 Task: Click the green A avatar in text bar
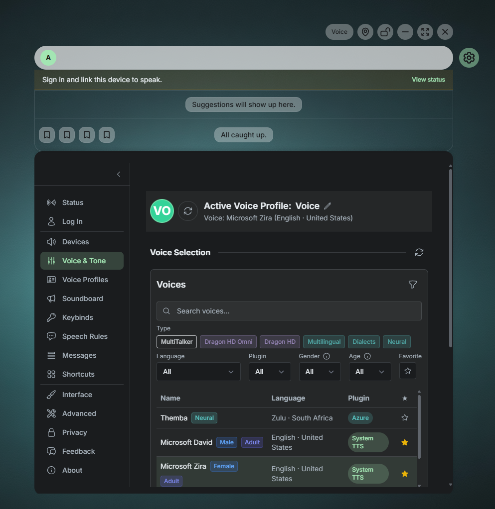(48, 58)
